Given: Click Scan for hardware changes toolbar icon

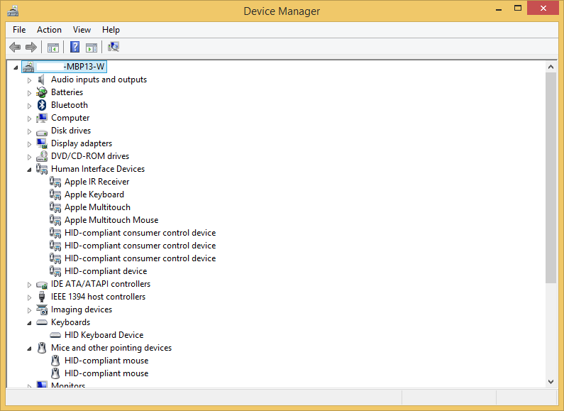Looking at the screenshot, I should pyautogui.click(x=114, y=47).
